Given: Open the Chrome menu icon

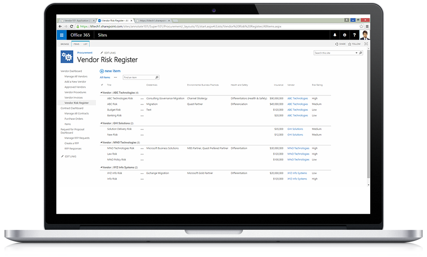Looking at the screenshot, I should 367,27.
